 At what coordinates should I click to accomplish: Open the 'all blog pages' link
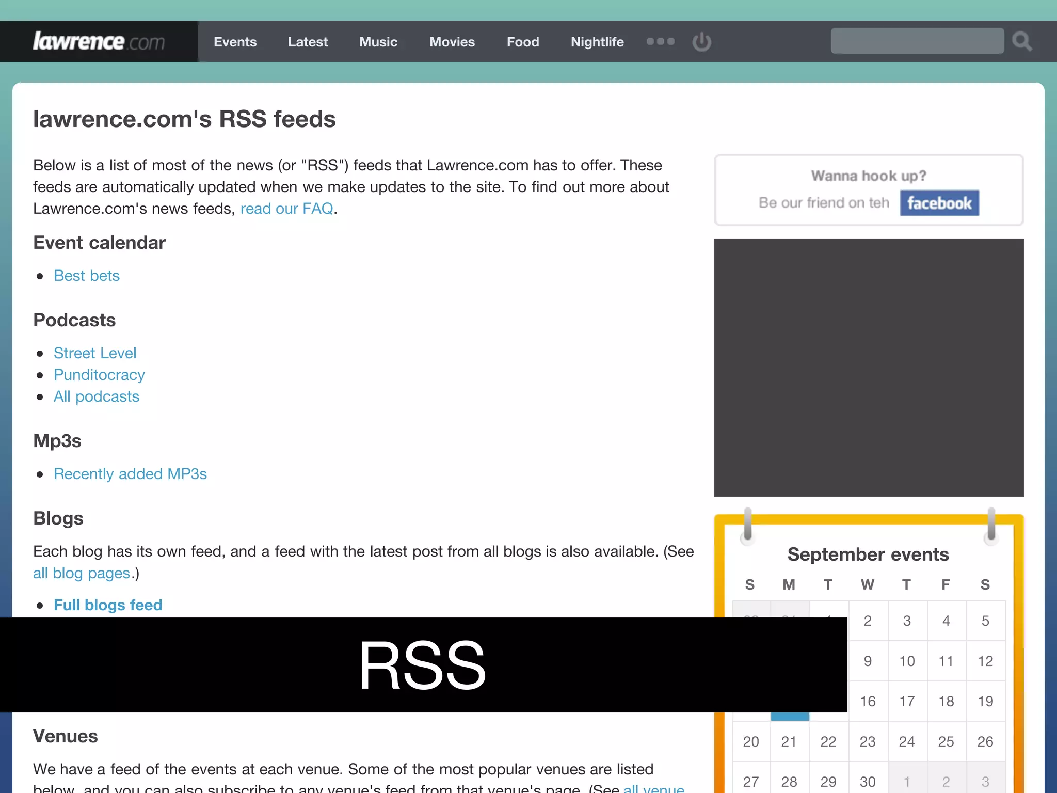tap(82, 573)
